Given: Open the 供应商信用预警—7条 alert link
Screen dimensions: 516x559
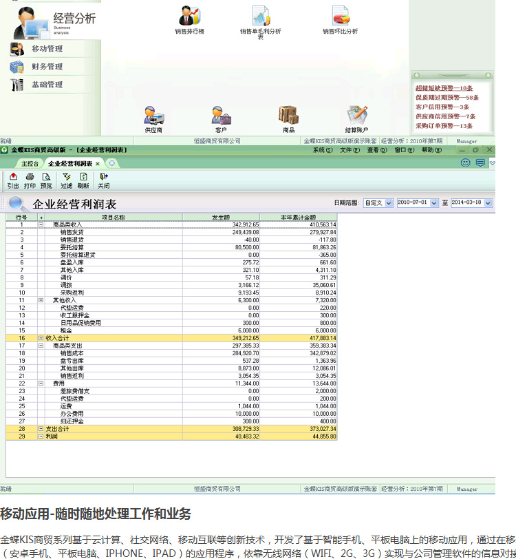Looking at the screenshot, I should coord(445,116).
